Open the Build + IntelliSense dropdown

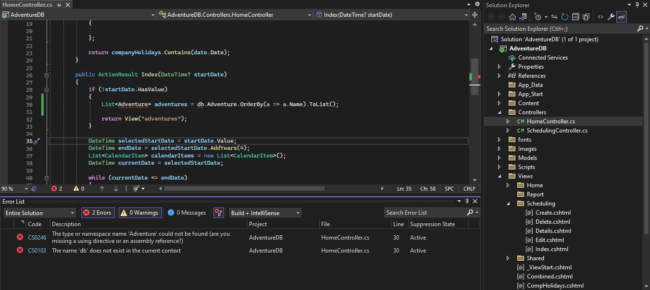[265, 213]
